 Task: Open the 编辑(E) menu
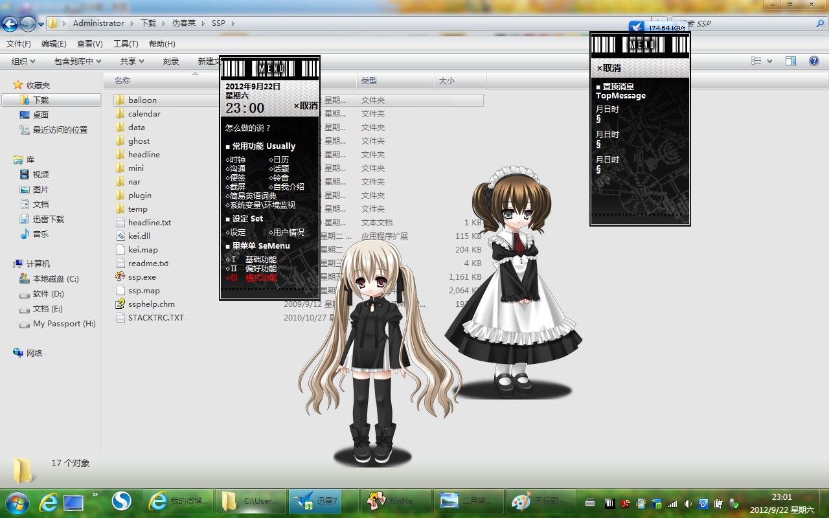point(54,44)
